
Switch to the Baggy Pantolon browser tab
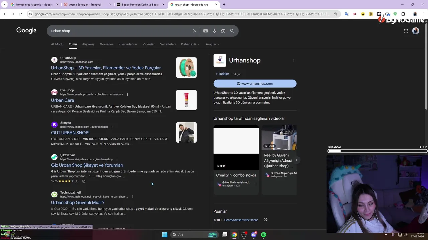coord(140,5)
